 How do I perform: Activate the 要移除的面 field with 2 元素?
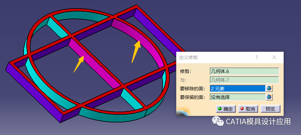pyautogui.click(x=238, y=88)
